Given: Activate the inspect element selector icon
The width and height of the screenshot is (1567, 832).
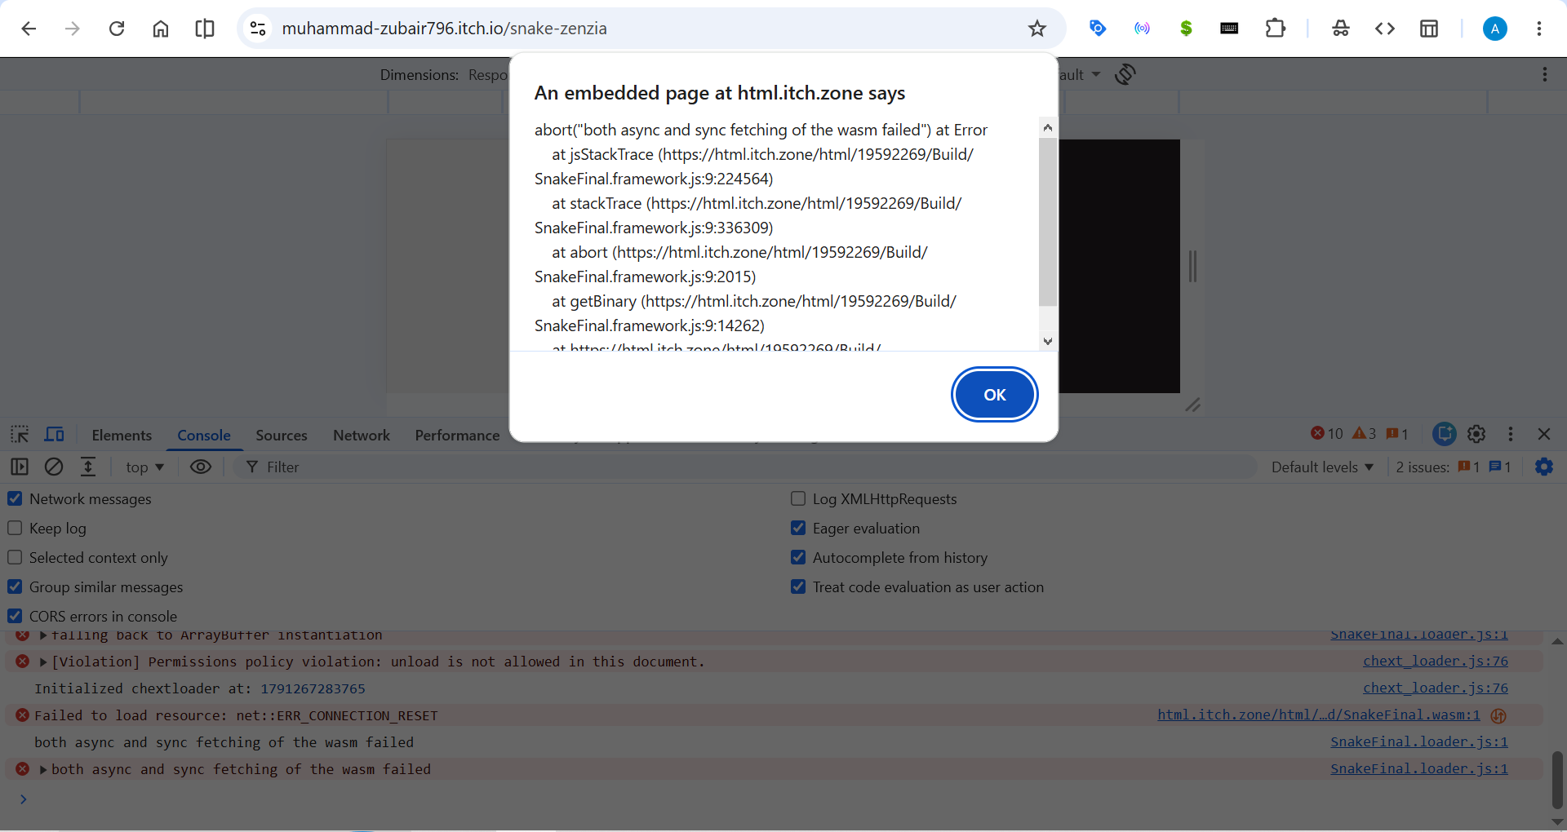Looking at the screenshot, I should [20, 434].
